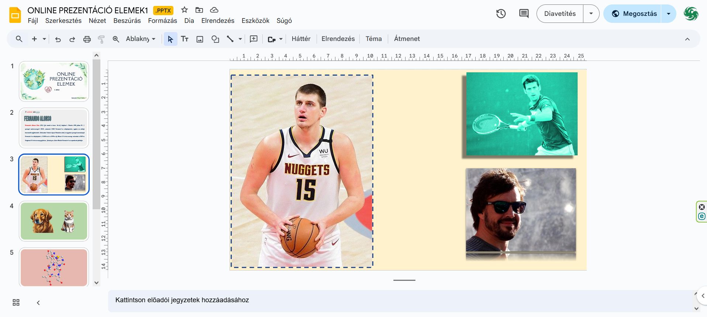
Task: Show the side panel with the arrow
Action: point(703,296)
